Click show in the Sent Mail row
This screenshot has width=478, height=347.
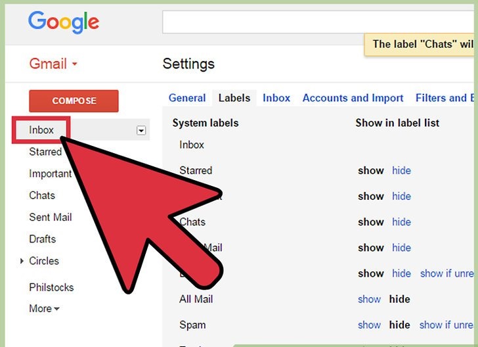371,248
